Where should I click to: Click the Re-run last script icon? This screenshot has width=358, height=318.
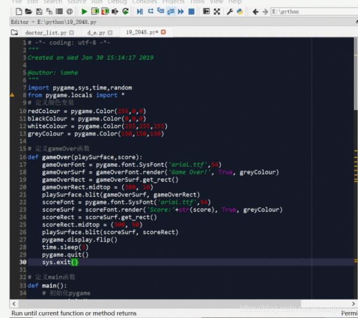coord(125,11)
